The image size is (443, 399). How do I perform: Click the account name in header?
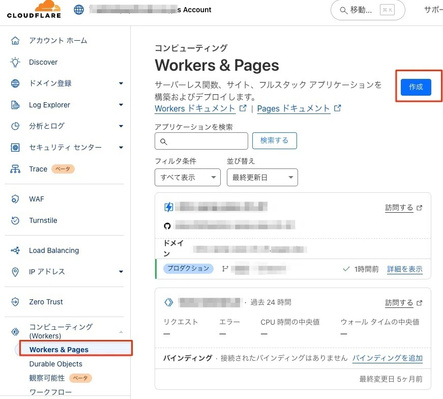point(151,10)
